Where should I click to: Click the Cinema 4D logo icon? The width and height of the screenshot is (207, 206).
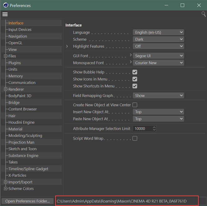click(x=5, y=5)
